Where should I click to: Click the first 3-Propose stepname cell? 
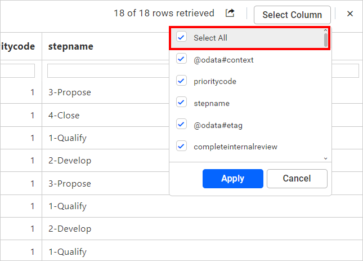[x=69, y=92]
